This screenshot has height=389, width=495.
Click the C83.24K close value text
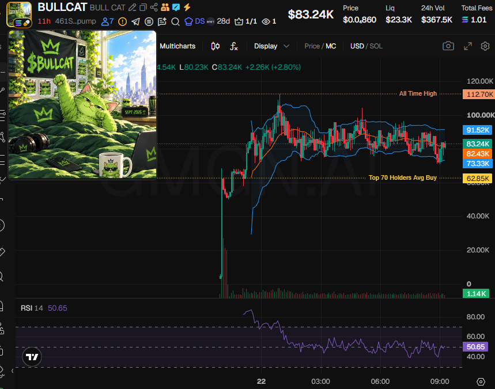(x=226, y=67)
